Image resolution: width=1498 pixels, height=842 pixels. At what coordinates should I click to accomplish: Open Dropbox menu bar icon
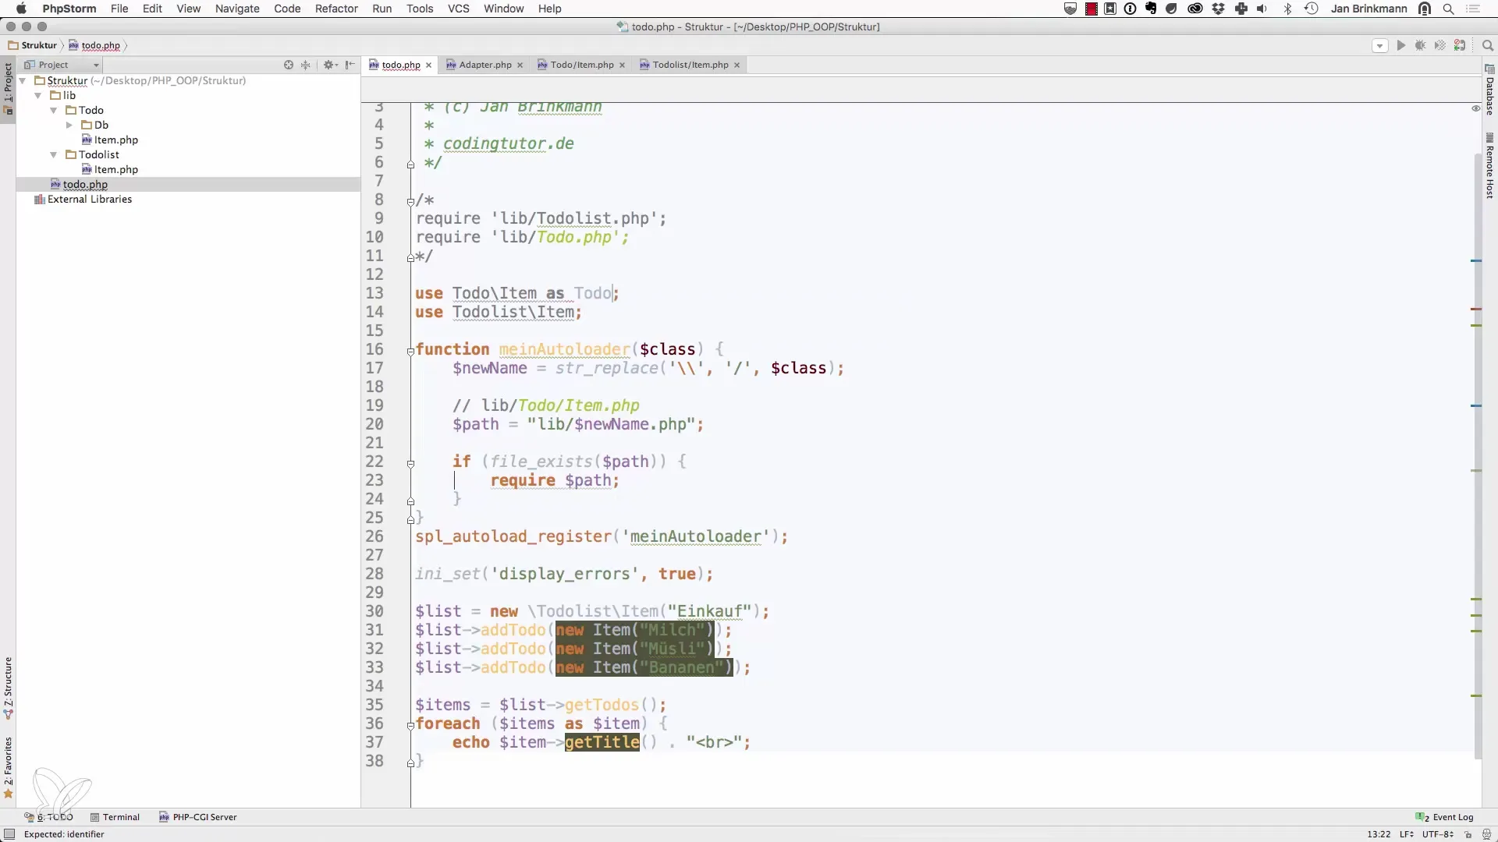(1219, 9)
